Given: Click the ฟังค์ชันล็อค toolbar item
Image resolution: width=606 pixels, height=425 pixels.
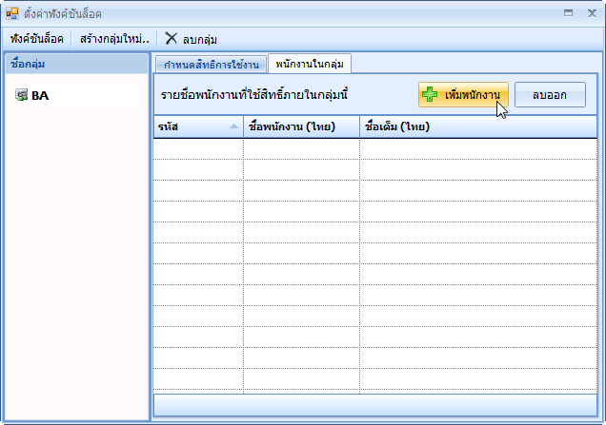Looking at the screenshot, I should 37,39.
